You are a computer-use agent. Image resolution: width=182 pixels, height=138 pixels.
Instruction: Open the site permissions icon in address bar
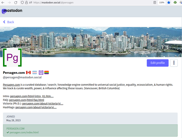[31, 2]
